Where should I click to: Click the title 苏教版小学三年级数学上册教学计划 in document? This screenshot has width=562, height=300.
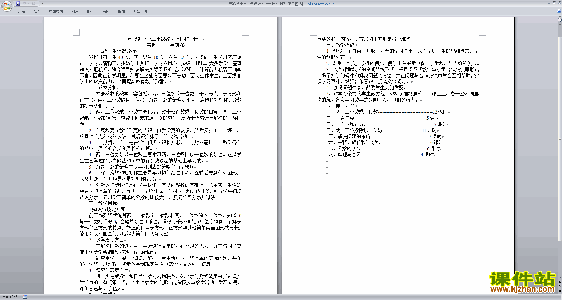click(x=165, y=39)
